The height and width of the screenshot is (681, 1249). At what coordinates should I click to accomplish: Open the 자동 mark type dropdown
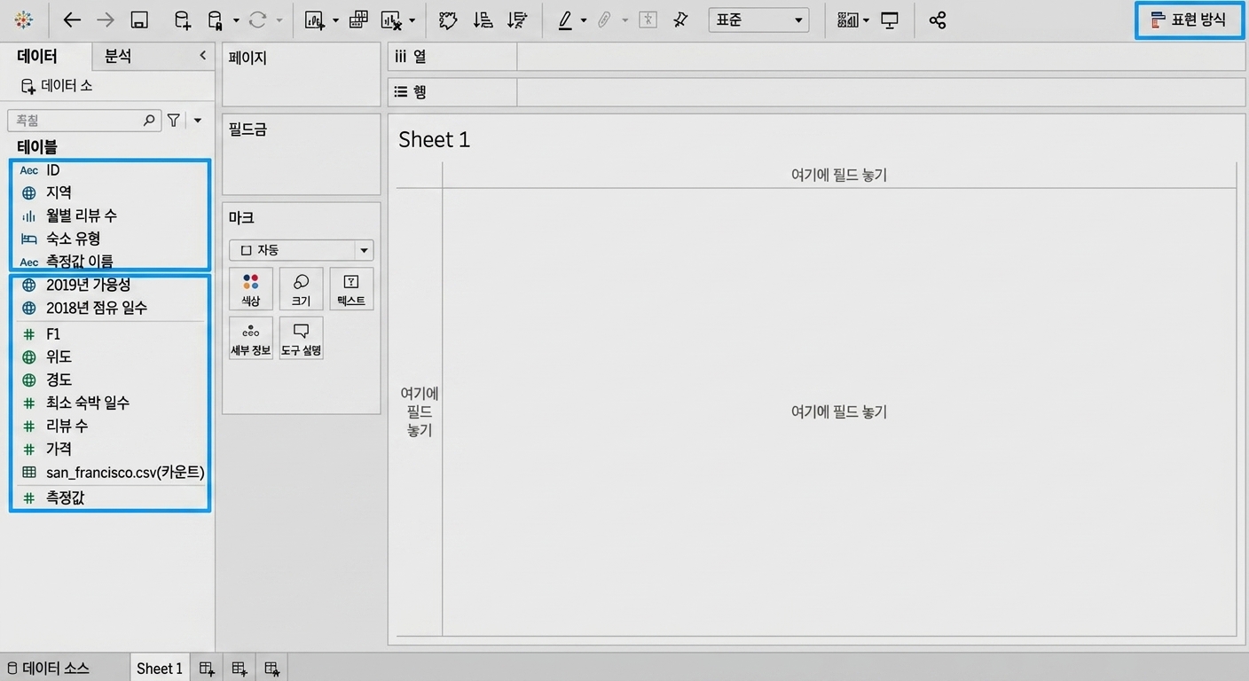[x=301, y=250]
